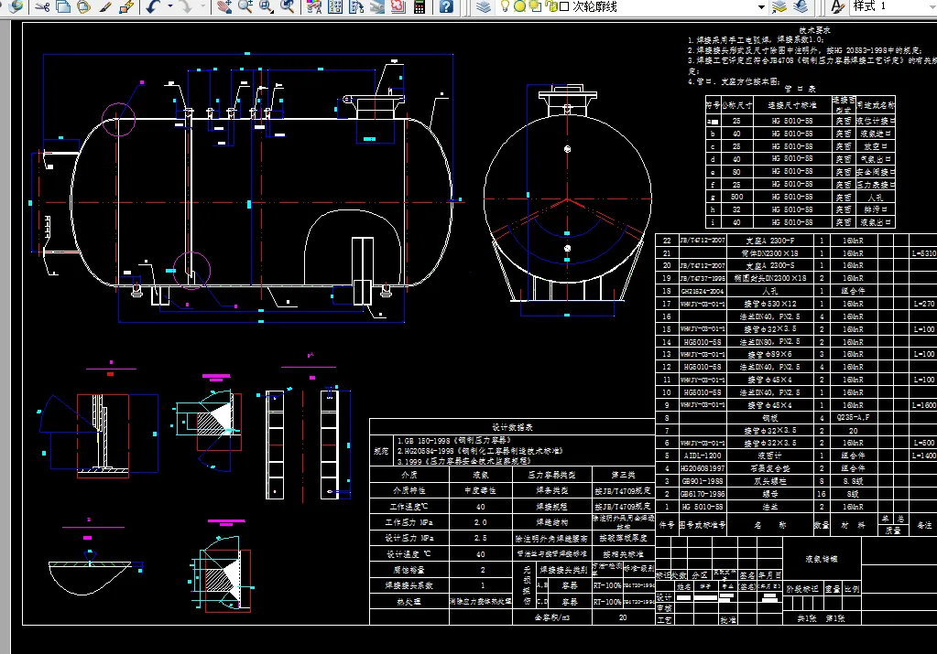Click the Layer Previous icon

point(801,6)
